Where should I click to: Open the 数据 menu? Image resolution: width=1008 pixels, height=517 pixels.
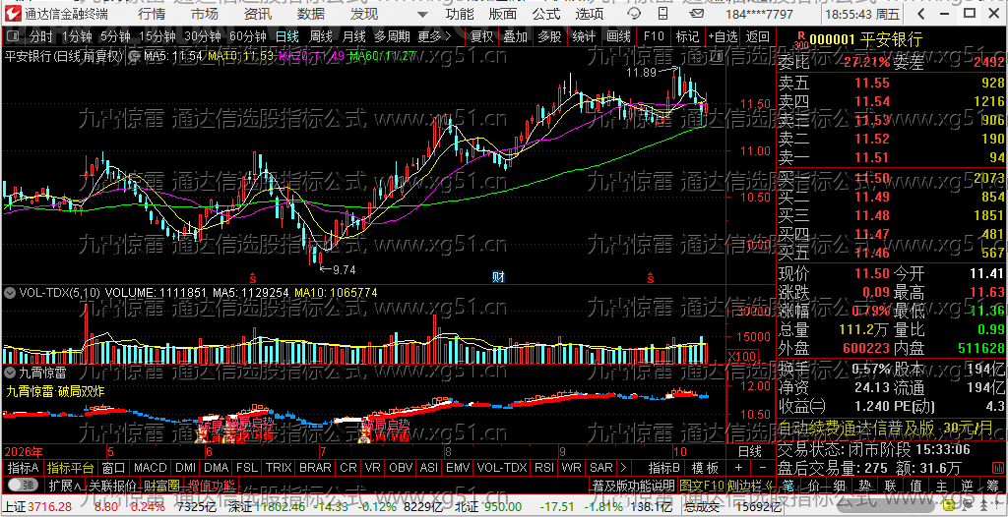[311, 14]
